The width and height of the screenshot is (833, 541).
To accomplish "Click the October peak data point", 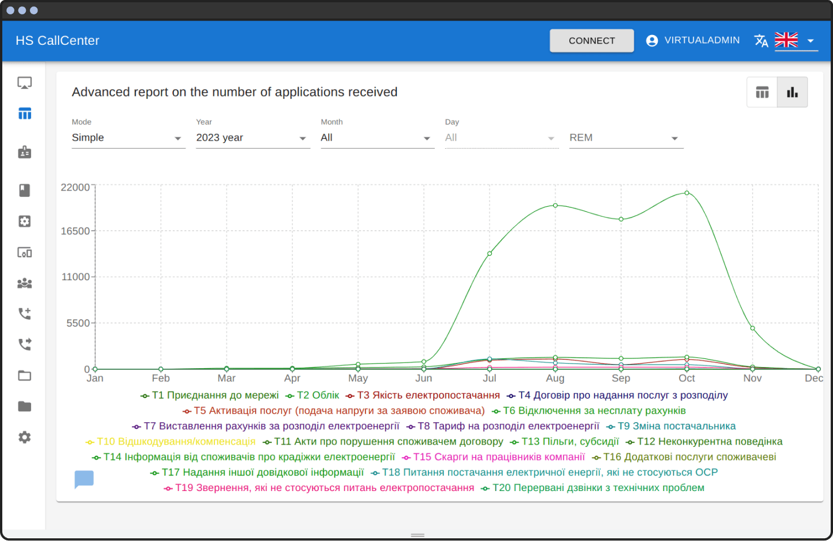I will click(687, 193).
